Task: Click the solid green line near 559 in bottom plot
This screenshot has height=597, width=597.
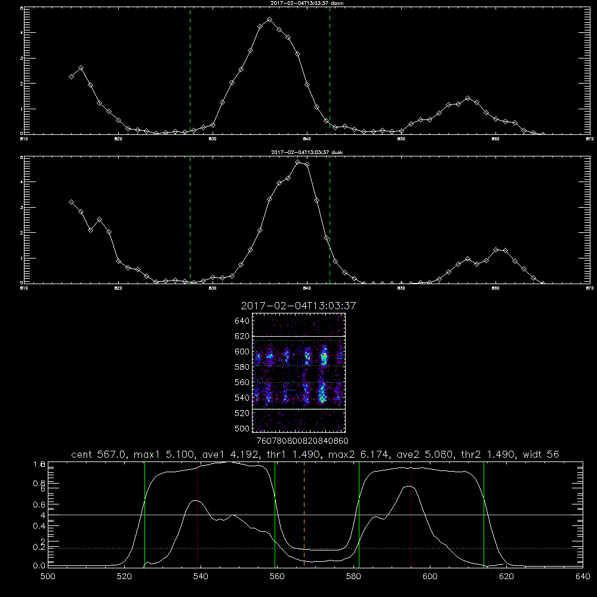Action: click(275, 514)
